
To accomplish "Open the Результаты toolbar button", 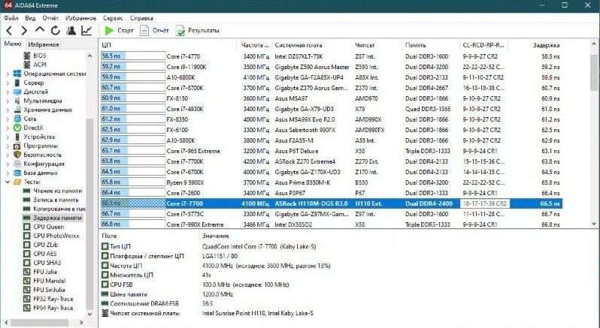I will click(x=198, y=31).
